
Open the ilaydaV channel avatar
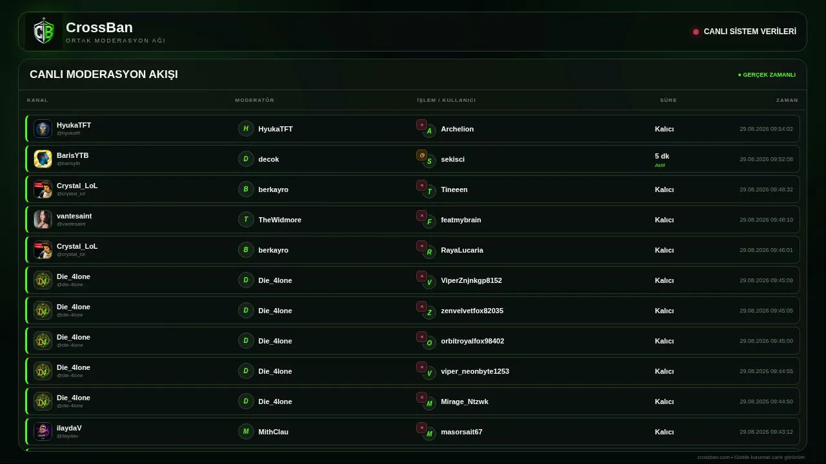click(x=43, y=431)
